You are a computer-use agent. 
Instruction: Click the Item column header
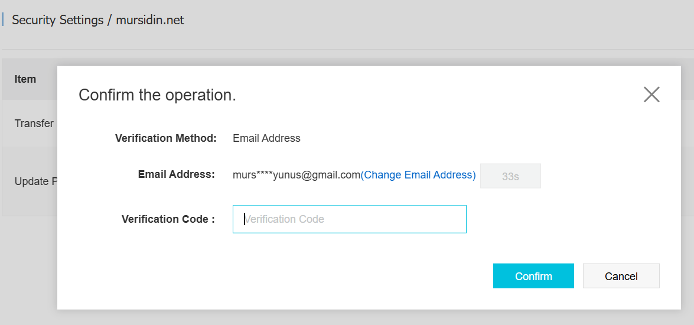(x=25, y=79)
